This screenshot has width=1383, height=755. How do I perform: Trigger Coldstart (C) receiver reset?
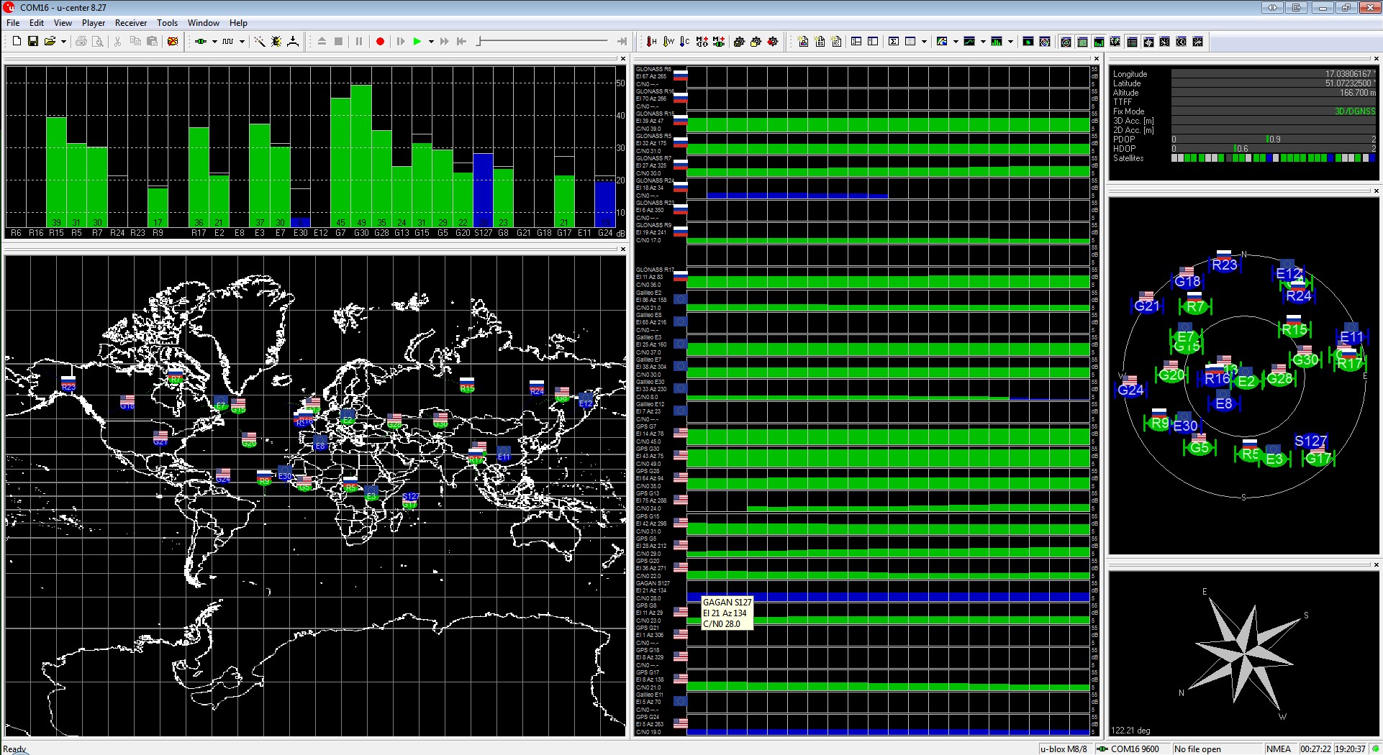pos(684,42)
